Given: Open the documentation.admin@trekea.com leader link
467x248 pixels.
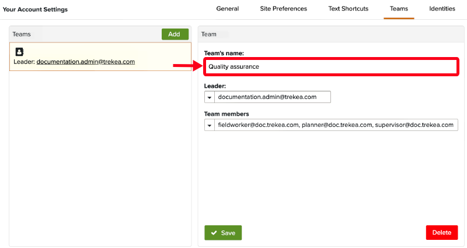Looking at the screenshot, I should [x=85, y=62].
